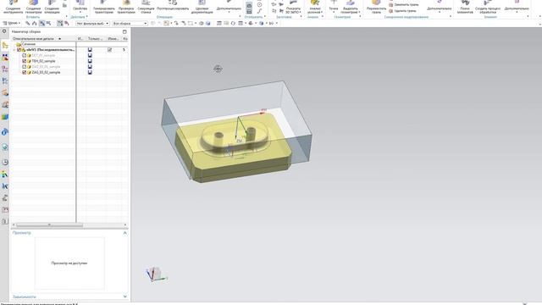Click the view triad in the viewport corner
Viewport: 542px width, 305px height.
156,274
